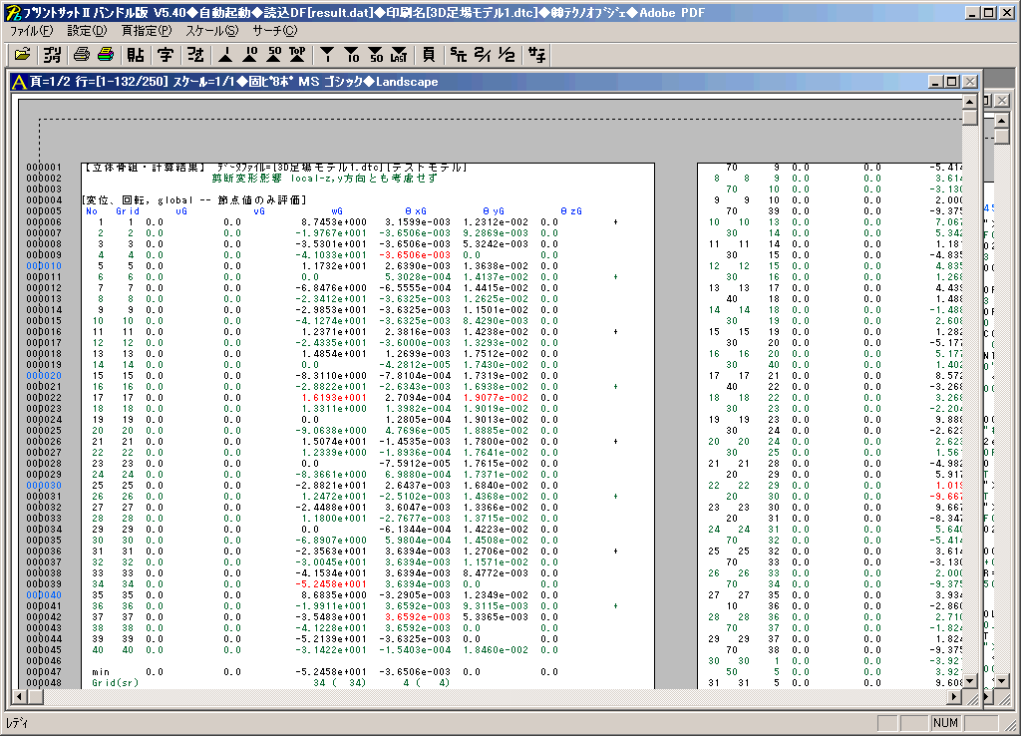
Task: Jump to TOP with arrow icon
Action: (x=297, y=55)
